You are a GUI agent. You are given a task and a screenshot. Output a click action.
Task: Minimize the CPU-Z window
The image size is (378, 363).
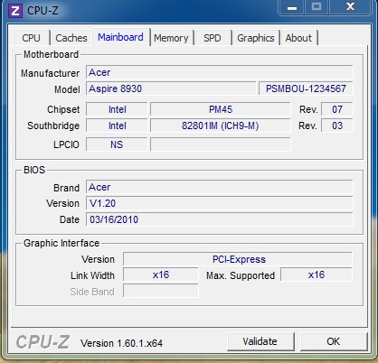pos(292,7)
